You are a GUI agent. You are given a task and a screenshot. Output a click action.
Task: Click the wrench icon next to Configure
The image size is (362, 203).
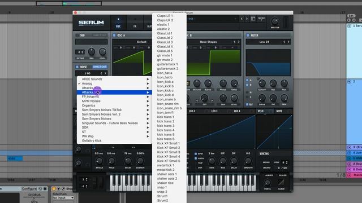click(40, 189)
